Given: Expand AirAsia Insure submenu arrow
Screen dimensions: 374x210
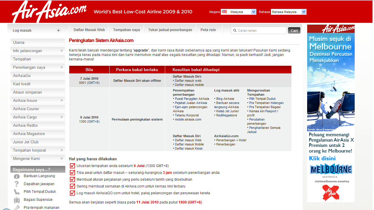Looking at the screenshot, I should [x=61, y=100].
